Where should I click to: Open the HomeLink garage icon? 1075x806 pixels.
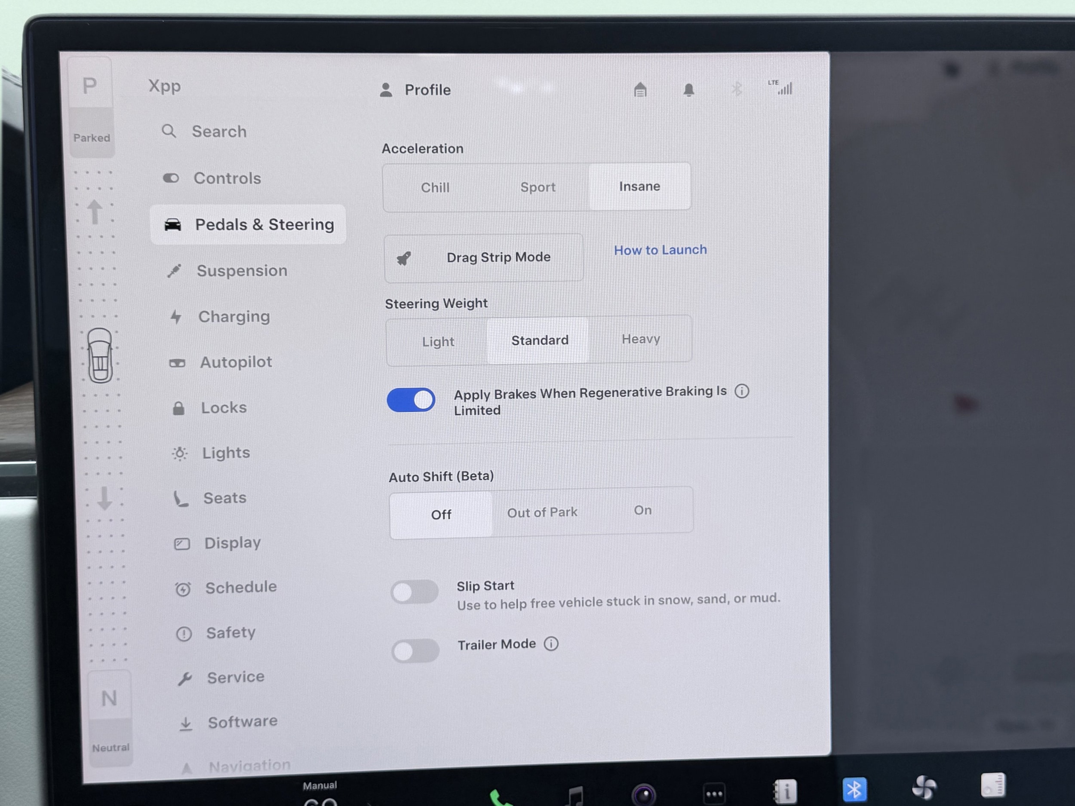pyautogui.click(x=640, y=90)
